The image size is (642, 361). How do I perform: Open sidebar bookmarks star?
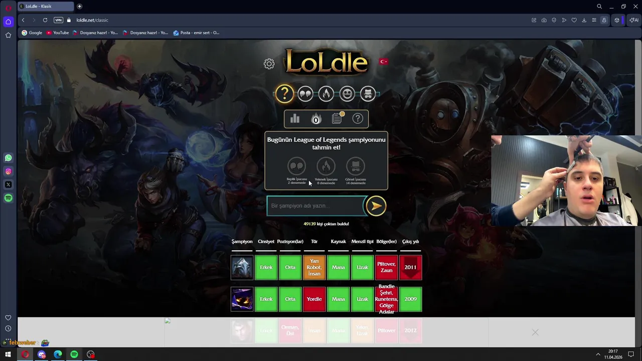click(x=8, y=35)
